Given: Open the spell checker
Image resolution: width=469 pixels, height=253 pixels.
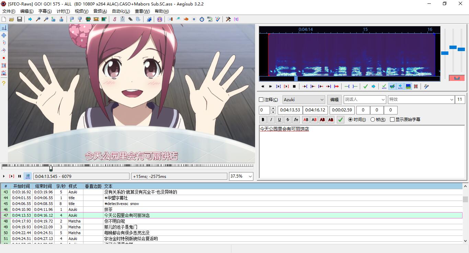Looking at the screenshot, I should 218,19.
